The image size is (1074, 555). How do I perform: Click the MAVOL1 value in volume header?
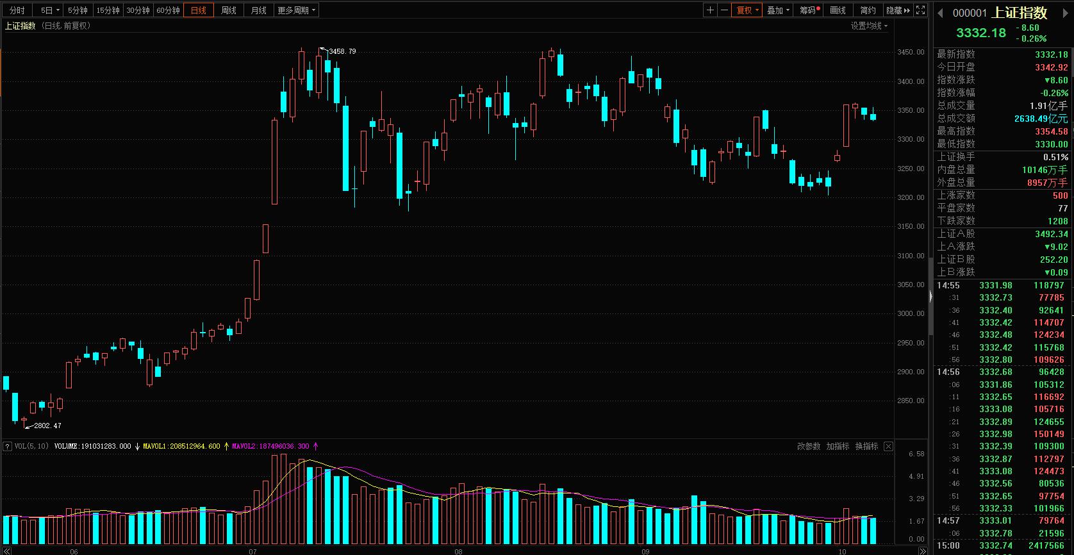(181, 446)
